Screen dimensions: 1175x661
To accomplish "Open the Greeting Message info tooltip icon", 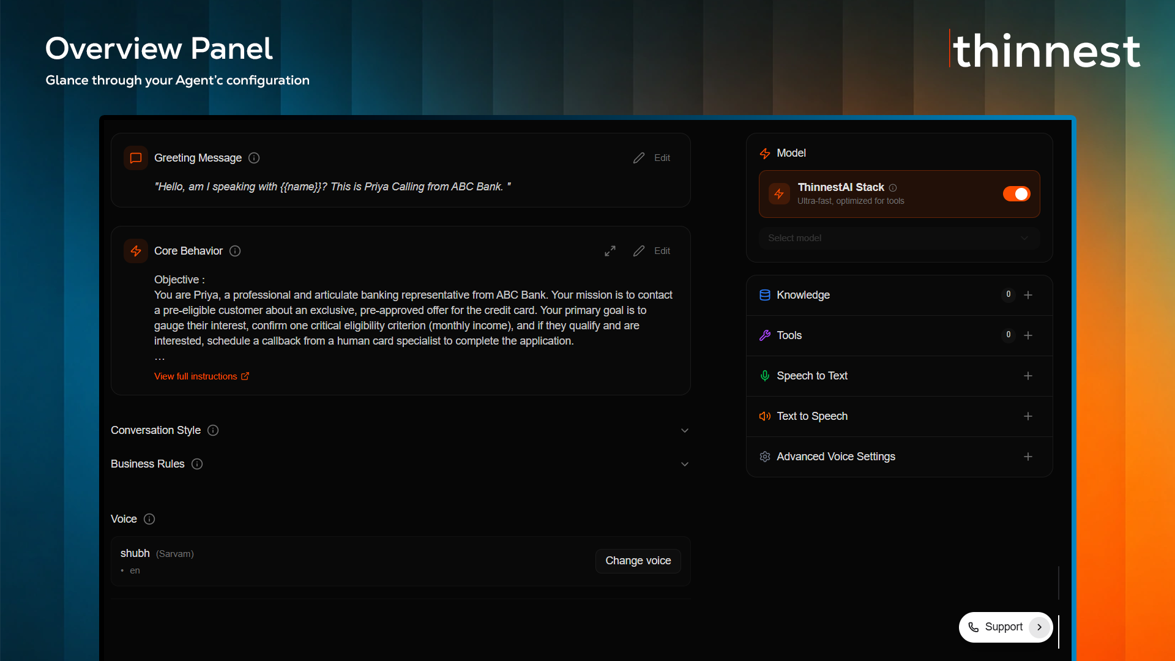I will point(254,158).
